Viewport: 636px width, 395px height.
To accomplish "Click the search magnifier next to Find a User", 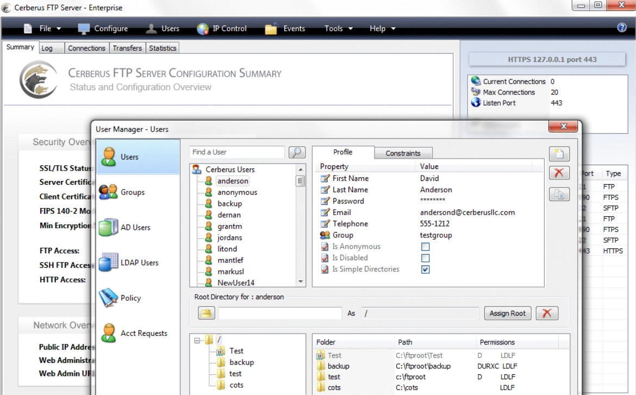I will coord(296,153).
